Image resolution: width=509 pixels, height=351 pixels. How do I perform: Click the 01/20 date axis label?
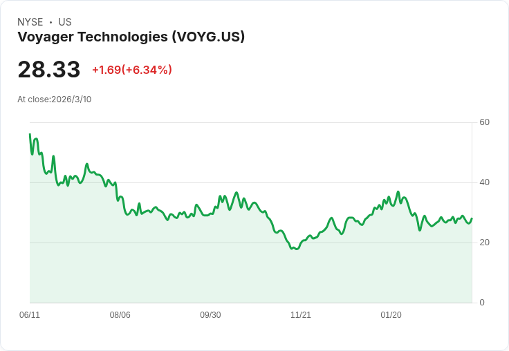[x=391, y=314]
